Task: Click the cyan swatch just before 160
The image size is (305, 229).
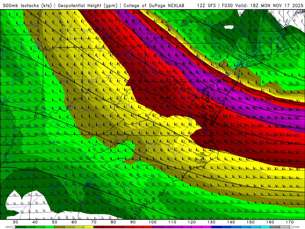Action: point(265,227)
